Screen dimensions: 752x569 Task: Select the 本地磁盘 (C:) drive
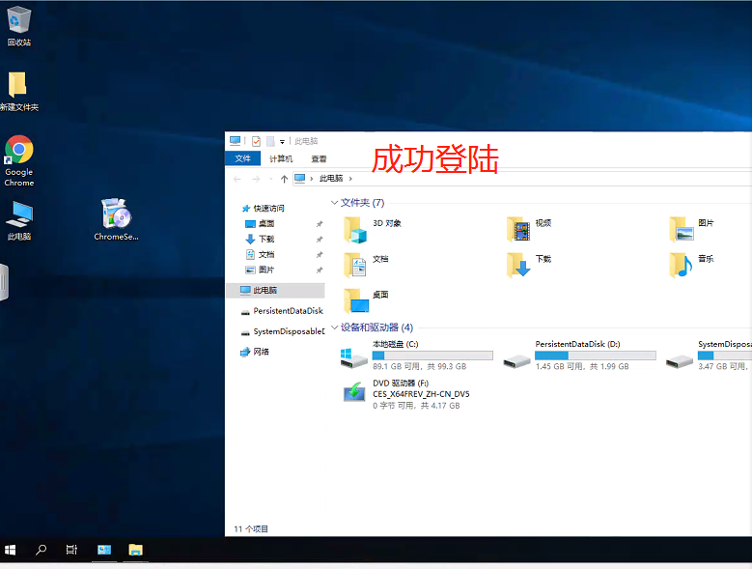point(416,356)
